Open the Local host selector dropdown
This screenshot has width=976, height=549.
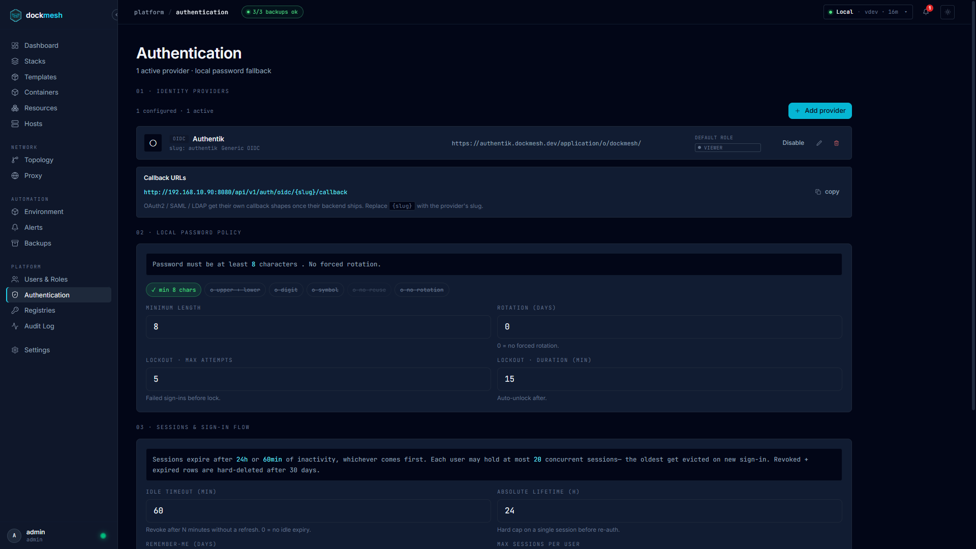click(868, 12)
